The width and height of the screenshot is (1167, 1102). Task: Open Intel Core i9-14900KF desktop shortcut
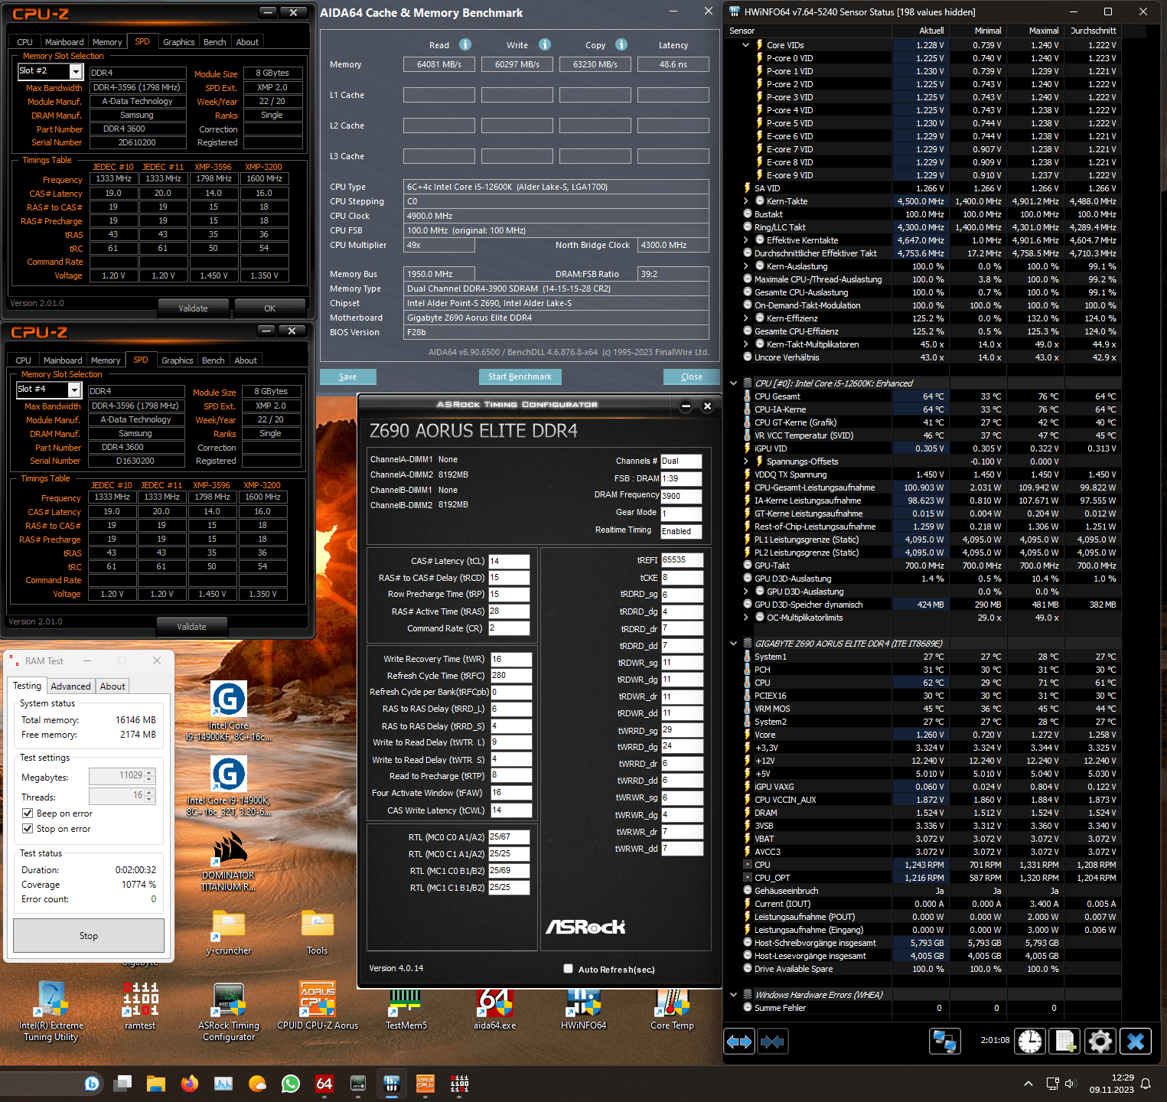click(x=228, y=710)
